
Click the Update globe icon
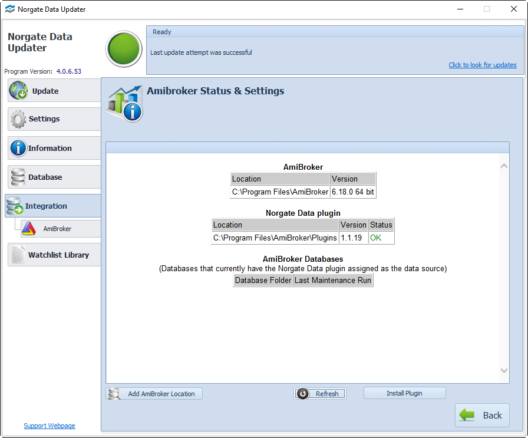pos(18,90)
